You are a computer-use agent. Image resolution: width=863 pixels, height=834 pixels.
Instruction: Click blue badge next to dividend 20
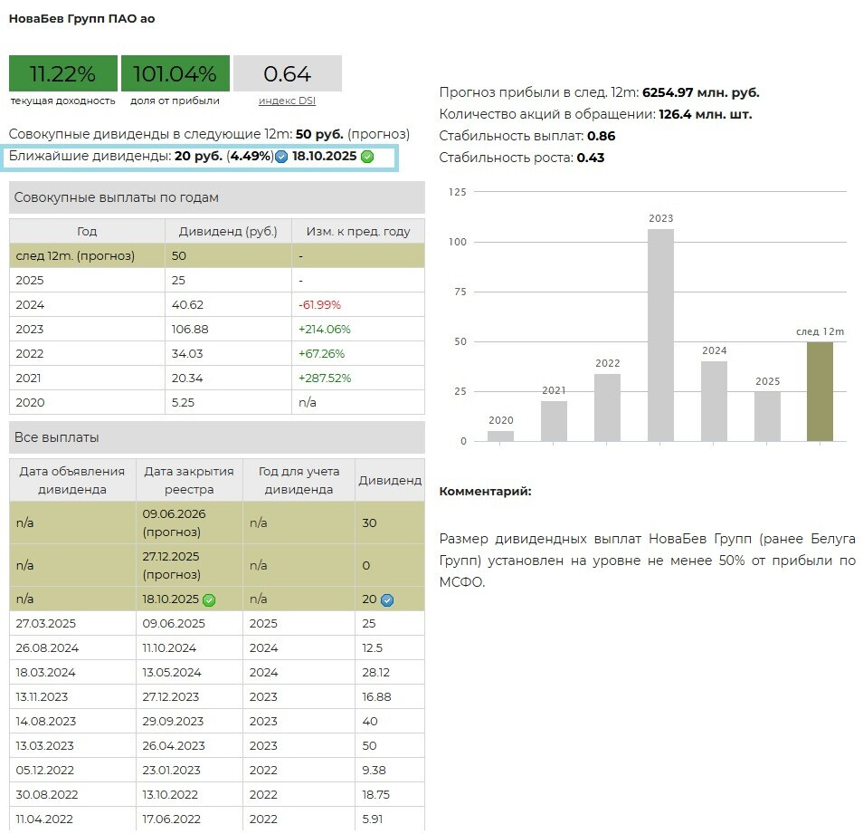387,599
